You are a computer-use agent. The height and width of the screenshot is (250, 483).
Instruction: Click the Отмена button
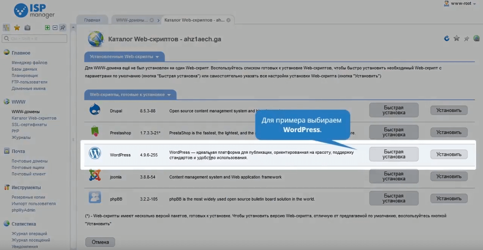click(x=100, y=242)
